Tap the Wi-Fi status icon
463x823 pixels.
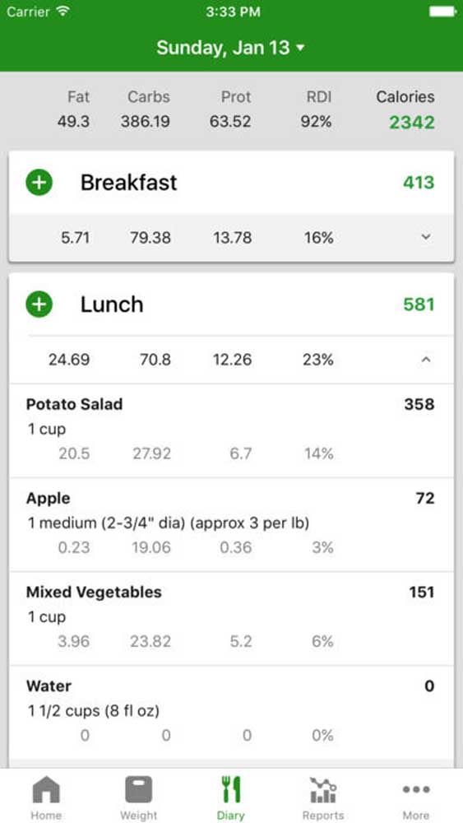pyautogui.click(x=63, y=12)
